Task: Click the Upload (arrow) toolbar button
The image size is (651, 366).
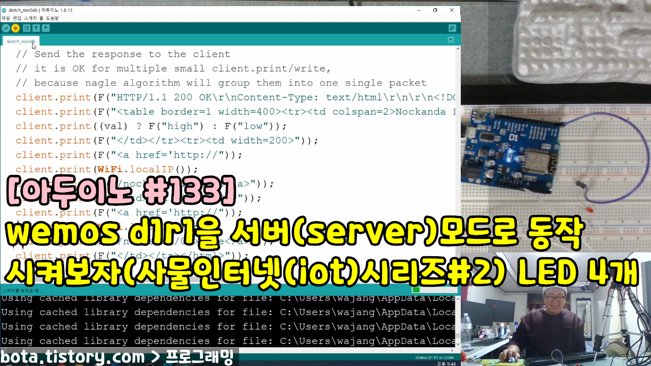Action: point(16,28)
